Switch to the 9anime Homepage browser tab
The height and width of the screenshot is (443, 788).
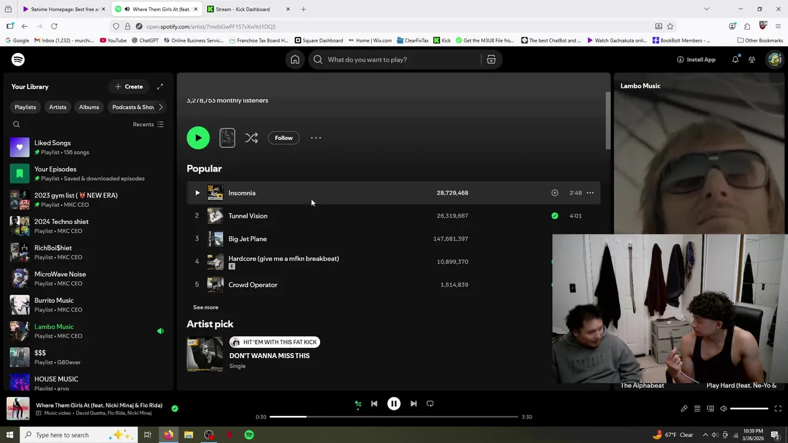point(64,9)
